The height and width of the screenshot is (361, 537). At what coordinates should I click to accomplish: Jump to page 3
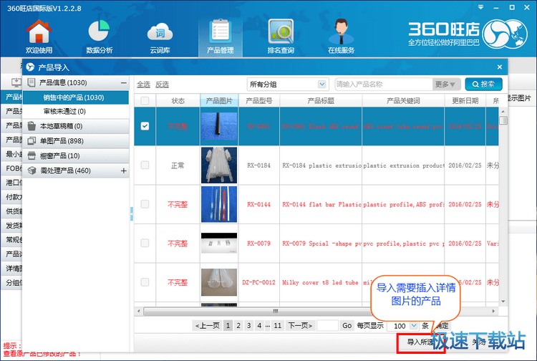point(249,326)
